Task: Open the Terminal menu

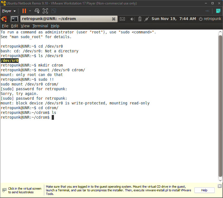Action: (40, 26)
